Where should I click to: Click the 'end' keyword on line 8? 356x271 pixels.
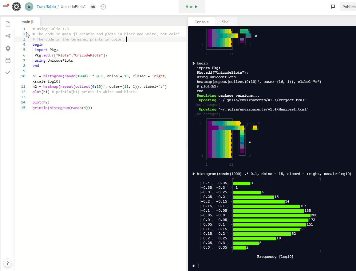tap(36, 66)
